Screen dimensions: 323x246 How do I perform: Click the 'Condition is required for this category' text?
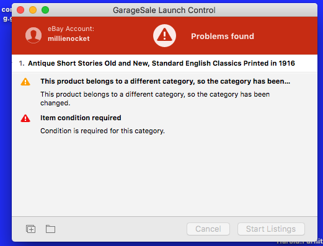click(102, 131)
